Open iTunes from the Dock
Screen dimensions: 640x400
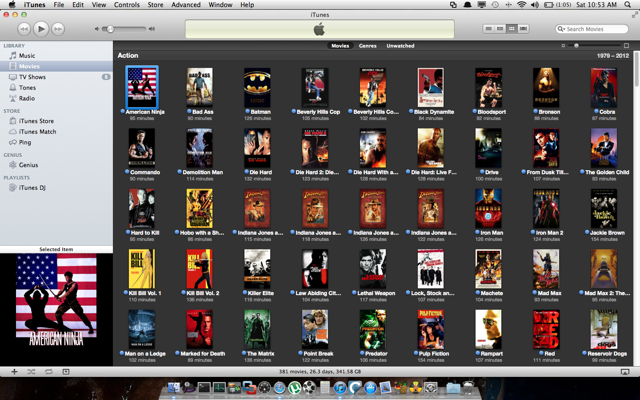tap(340, 388)
